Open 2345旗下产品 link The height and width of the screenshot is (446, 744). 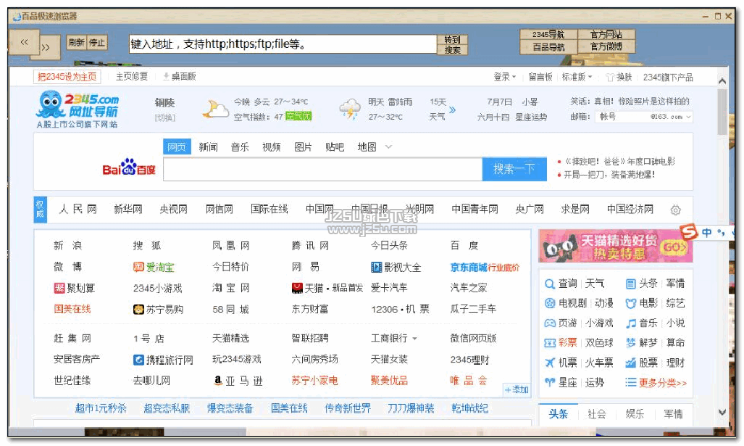[x=668, y=77]
